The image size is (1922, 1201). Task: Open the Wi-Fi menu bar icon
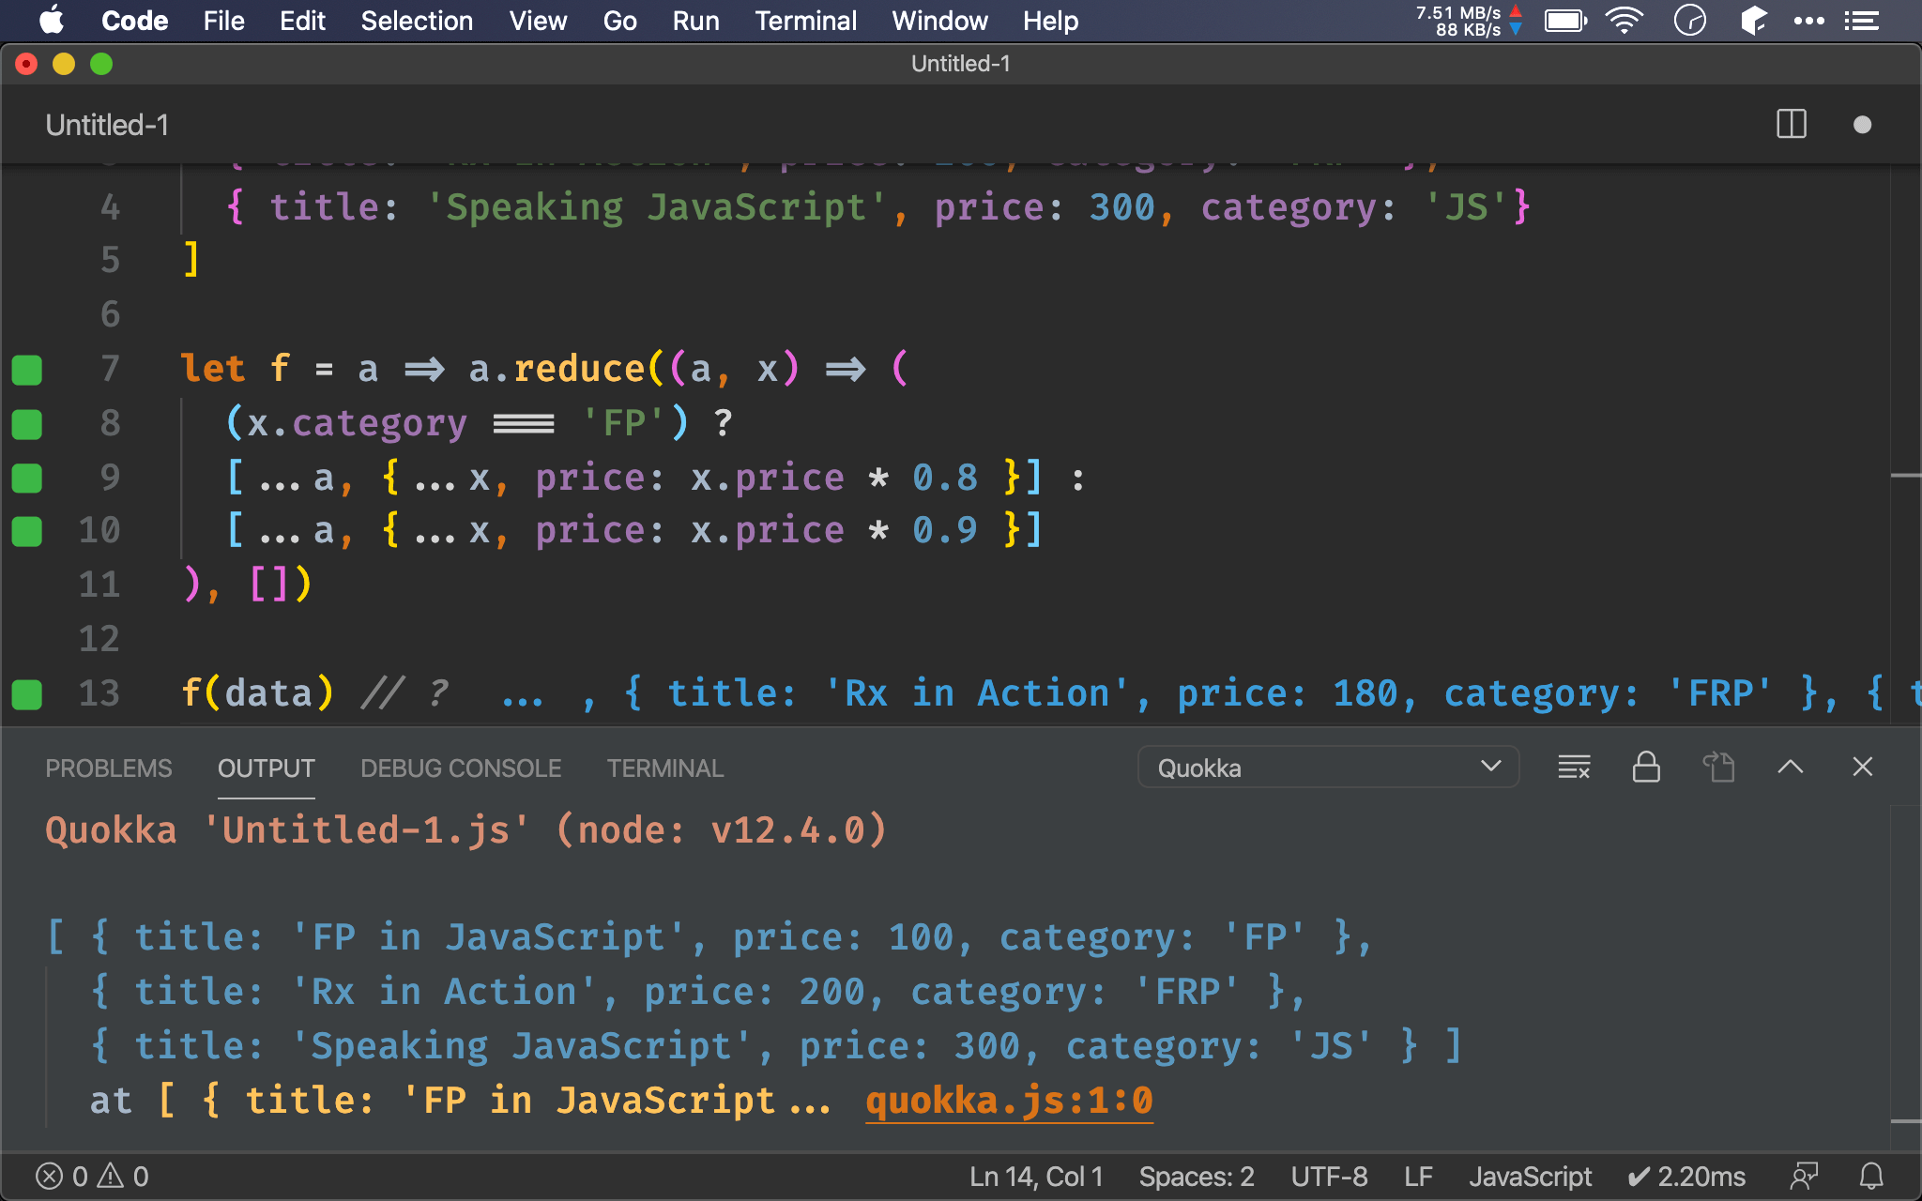click(1625, 21)
